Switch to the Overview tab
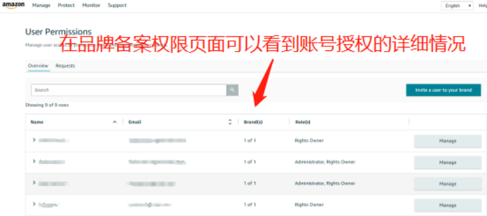 38,66
